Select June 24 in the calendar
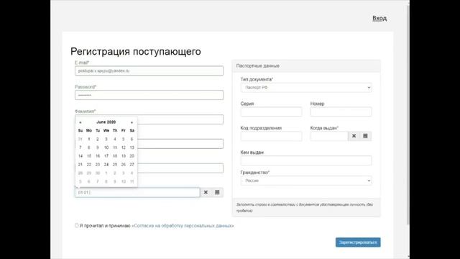This screenshot has height=259, width=460. [106, 165]
